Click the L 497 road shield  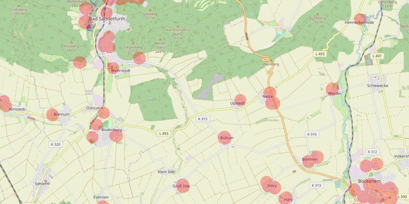pos(377,56)
